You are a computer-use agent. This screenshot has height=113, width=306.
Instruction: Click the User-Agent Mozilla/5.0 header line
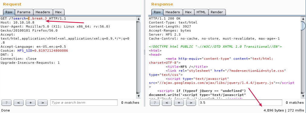55,28
